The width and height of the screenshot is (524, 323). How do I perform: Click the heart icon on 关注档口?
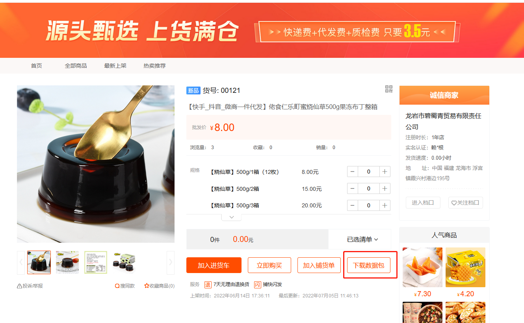tap(454, 203)
